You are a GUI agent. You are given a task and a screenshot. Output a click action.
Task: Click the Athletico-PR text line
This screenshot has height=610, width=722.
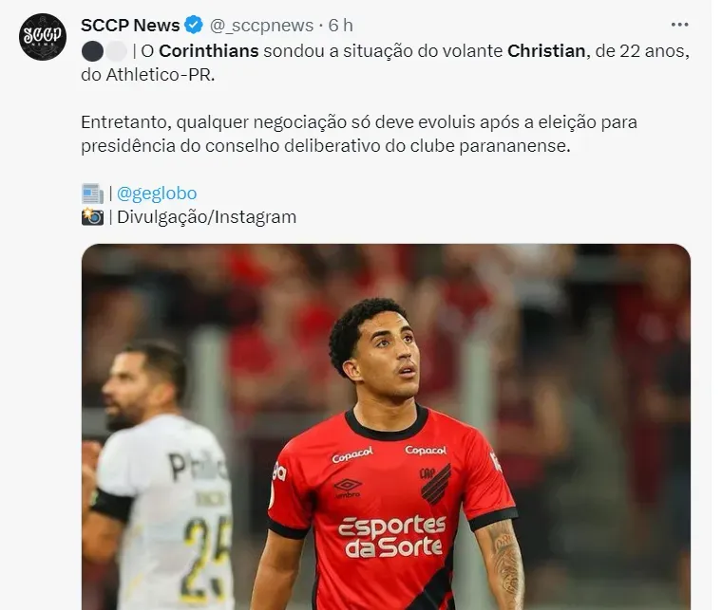[x=148, y=74]
